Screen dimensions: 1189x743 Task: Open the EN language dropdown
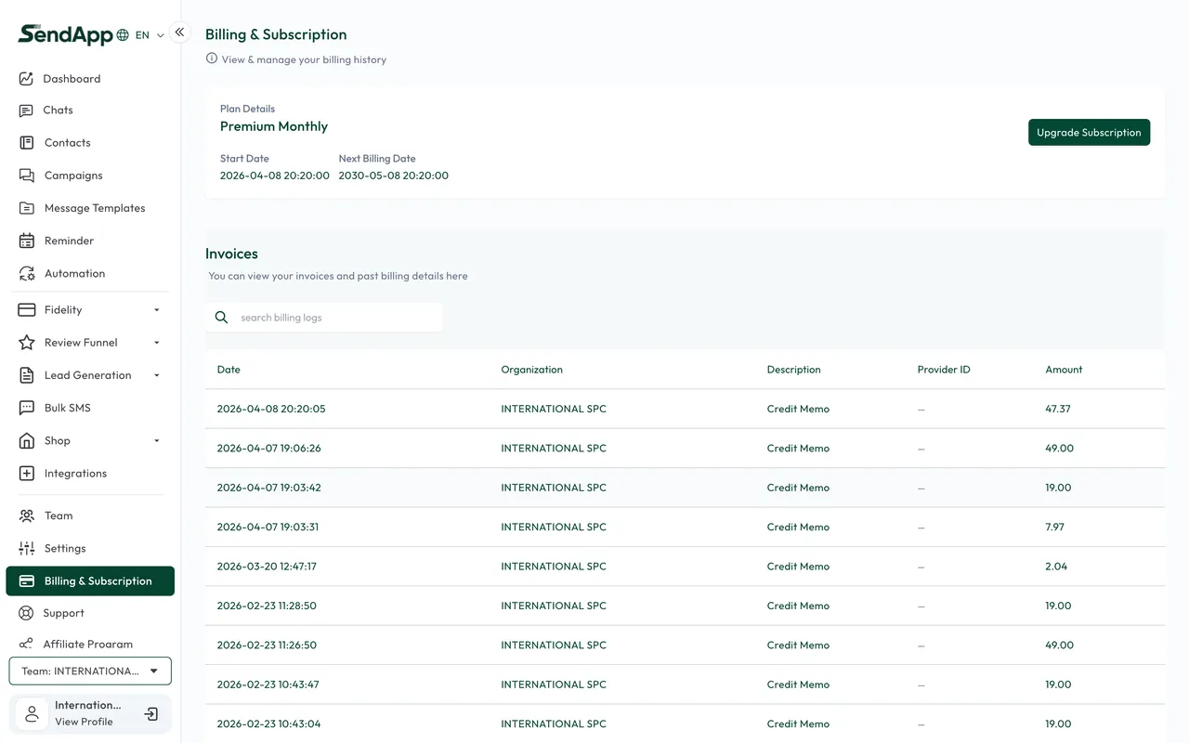pyautogui.click(x=150, y=35)
